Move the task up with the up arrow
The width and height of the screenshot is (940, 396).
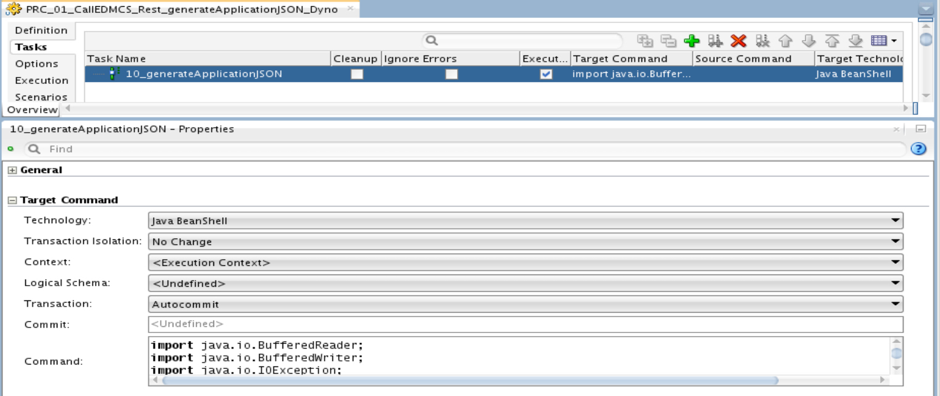click(x=786, y=39)
